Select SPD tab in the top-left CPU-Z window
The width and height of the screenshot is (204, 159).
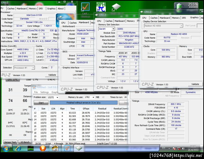(x=41, y=8)
